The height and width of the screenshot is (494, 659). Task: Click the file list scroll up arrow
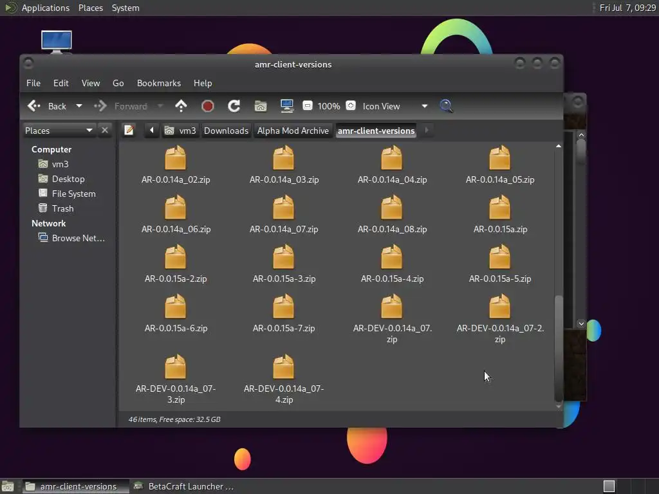[559, 146]
